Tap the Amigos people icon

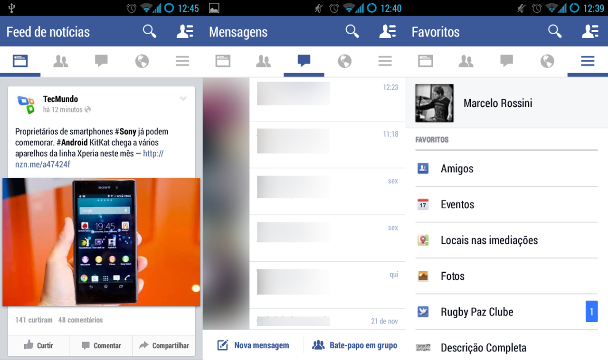pyautogui.click(x=423, y=168)
